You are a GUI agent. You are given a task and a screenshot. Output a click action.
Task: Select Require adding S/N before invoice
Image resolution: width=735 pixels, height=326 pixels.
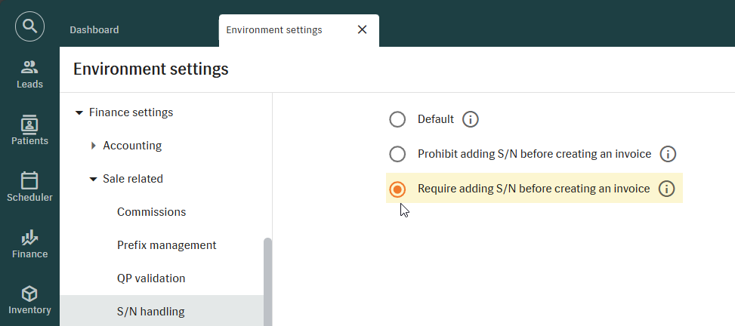[397, 189]
